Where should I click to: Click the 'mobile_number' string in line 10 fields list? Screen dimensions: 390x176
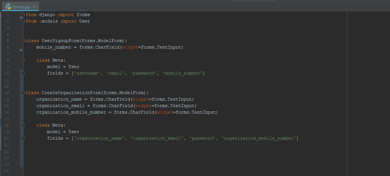tap(182, 73)
